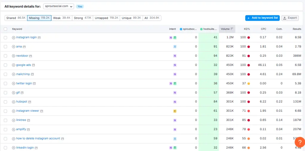Click Add to keyword list button
Viewport: 305px width, 151px height.
pyautogui.click(x=262, y=18)
